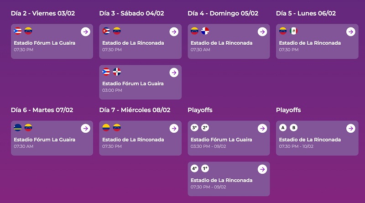Open arrow on Día 7 Miércoles card
The height and width of the screenshot is (203, 365).
pyautogui.click(x=174, y=128)
